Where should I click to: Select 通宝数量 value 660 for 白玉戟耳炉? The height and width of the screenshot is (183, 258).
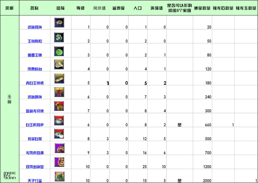tap(208, 125)
